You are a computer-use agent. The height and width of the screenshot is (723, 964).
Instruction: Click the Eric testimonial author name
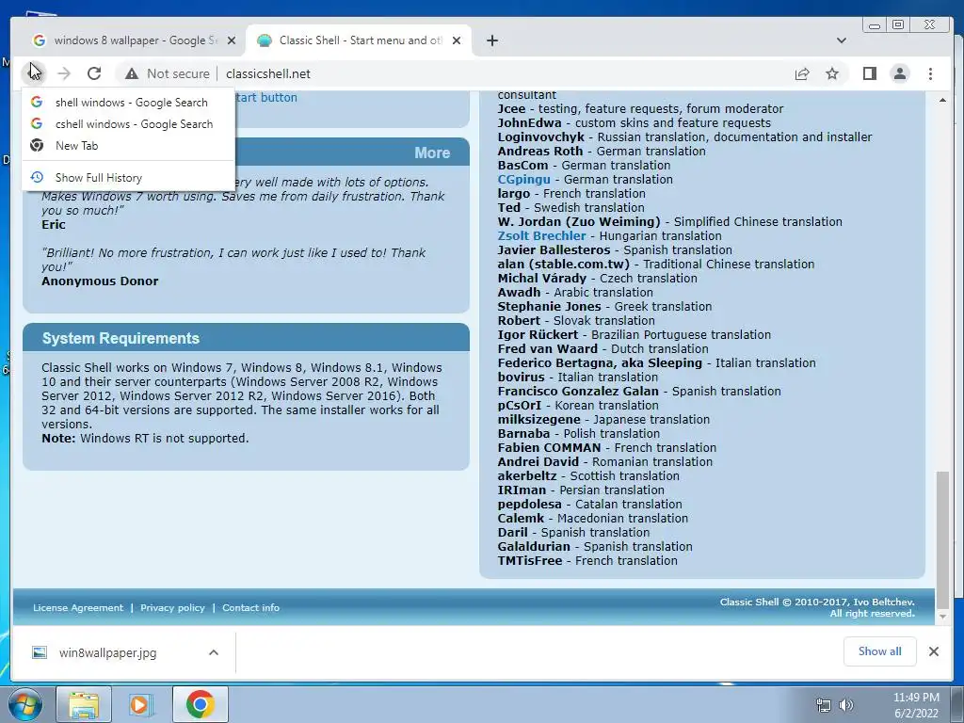54,224
